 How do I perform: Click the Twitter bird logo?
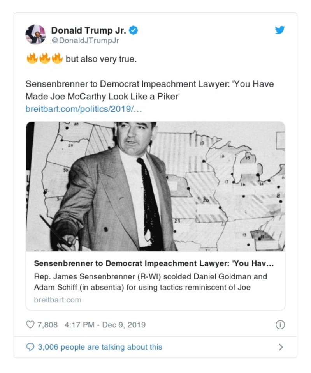(280, 30)
